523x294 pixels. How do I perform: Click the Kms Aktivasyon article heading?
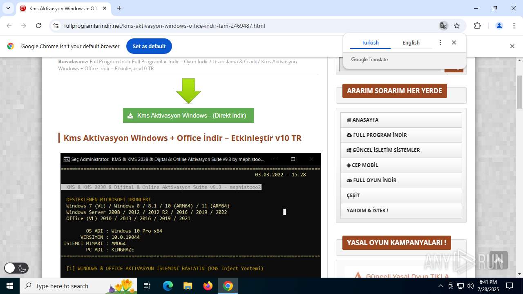coord(182,138)
